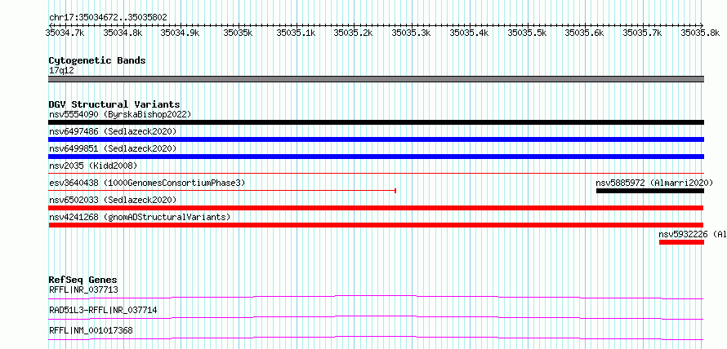Viewport: 727px width, 349px height.
Task: Click the 17q12 band label
Action: [61, 71]
